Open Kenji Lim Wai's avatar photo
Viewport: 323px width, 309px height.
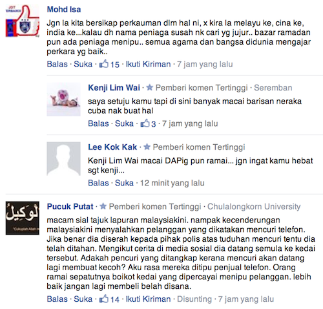[63, 100]
